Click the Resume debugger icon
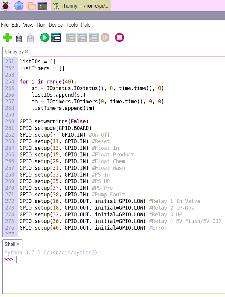225x297 pixels. 105,38
